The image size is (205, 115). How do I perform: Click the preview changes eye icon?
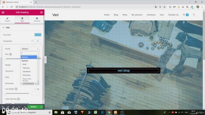click(25, 107)
